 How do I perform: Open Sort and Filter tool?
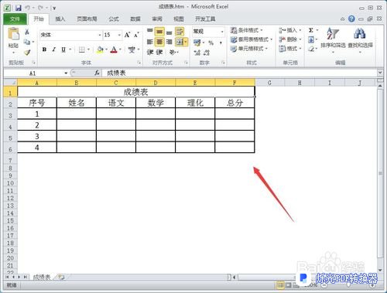tap(333, 39)
